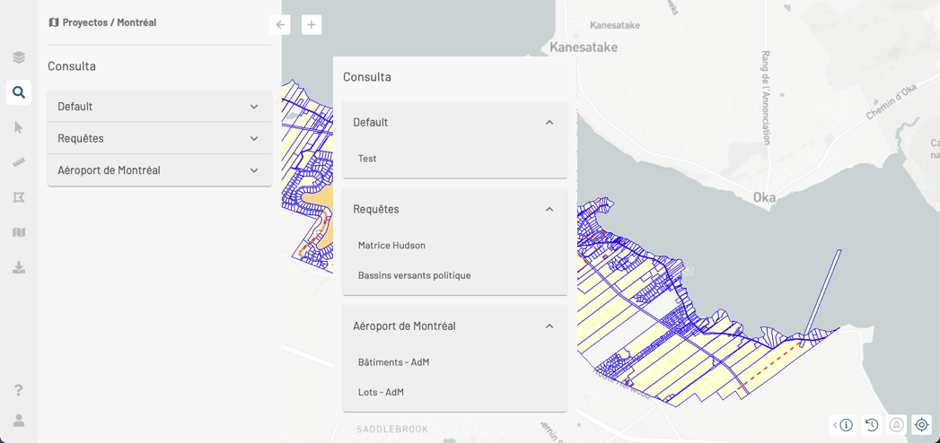Select the Matrice Hudson query

click(x=391, y=245)
